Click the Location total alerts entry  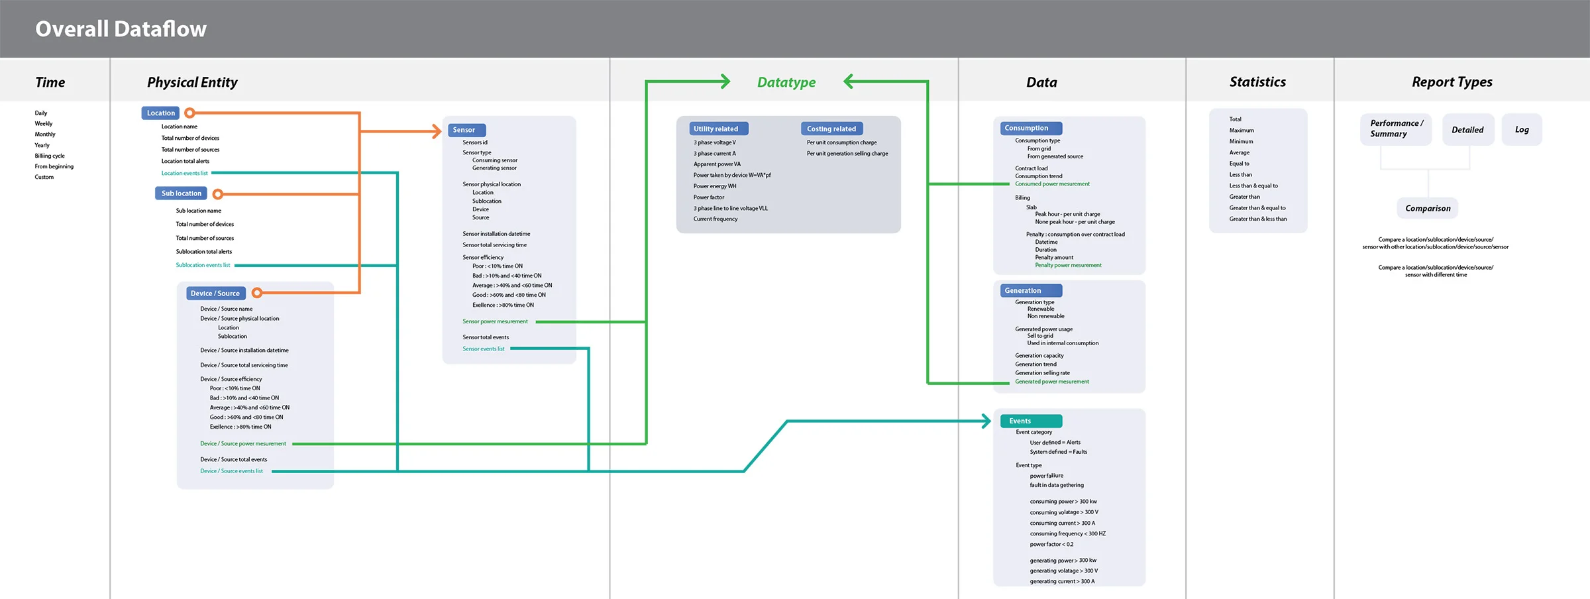[185, 161]
